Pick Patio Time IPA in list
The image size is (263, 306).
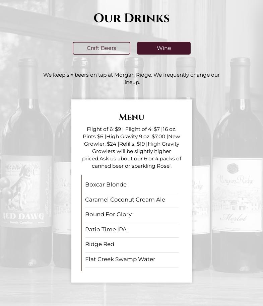tap(132, 230)
